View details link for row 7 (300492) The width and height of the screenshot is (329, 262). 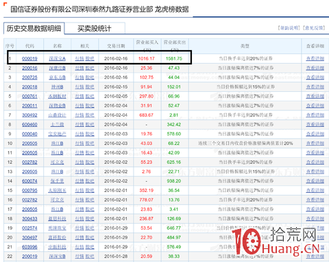click(x=315, y=115)
